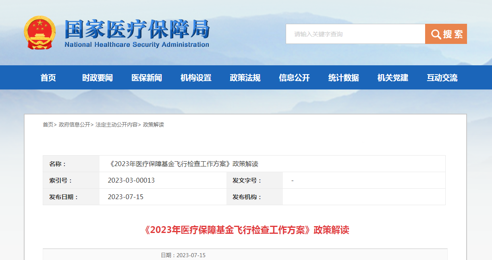Image resolution: width=492 pixels, height=260 pixels.
Task: Click the 政策解读 breadcrumb link
Action: coord(154,125)
